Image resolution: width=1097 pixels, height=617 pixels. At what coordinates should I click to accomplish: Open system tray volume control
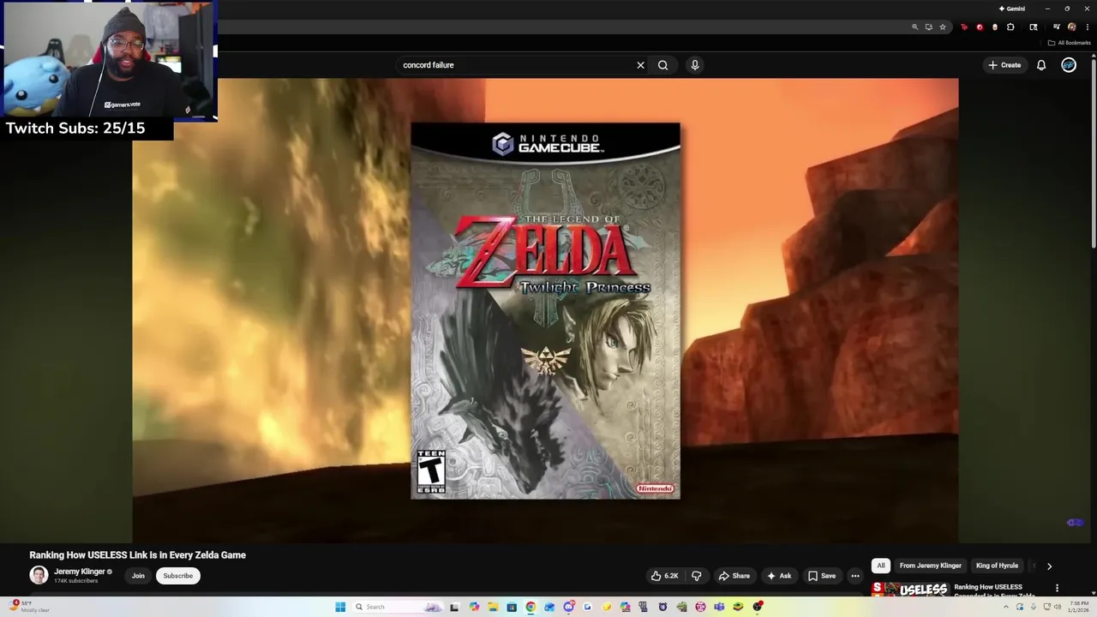tap(1058, 607)
